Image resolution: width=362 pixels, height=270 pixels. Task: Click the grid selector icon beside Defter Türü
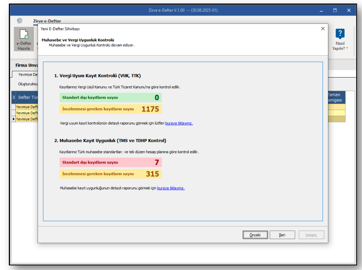point(13,97)
